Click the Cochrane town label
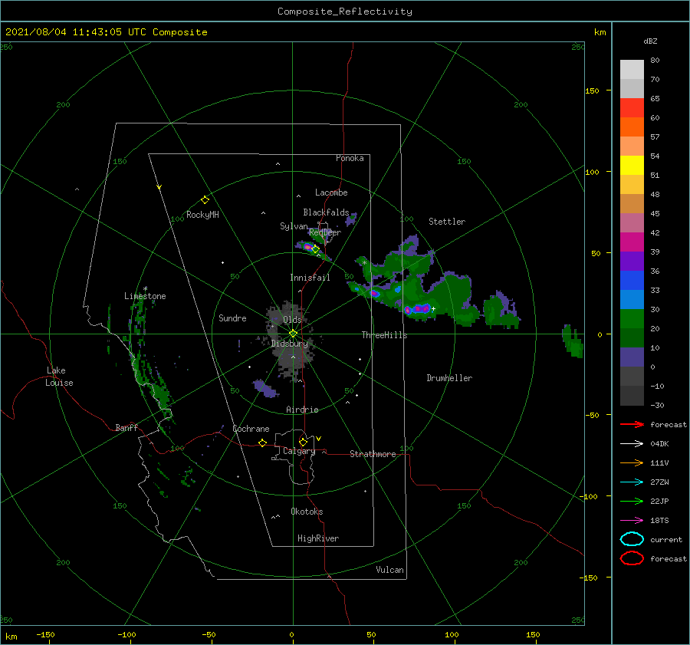Image resolution: width=690 pixels, height=645 pixels. [x=251, y=429]
